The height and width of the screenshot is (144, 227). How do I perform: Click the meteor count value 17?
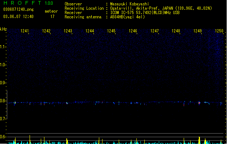coord(52,17)
